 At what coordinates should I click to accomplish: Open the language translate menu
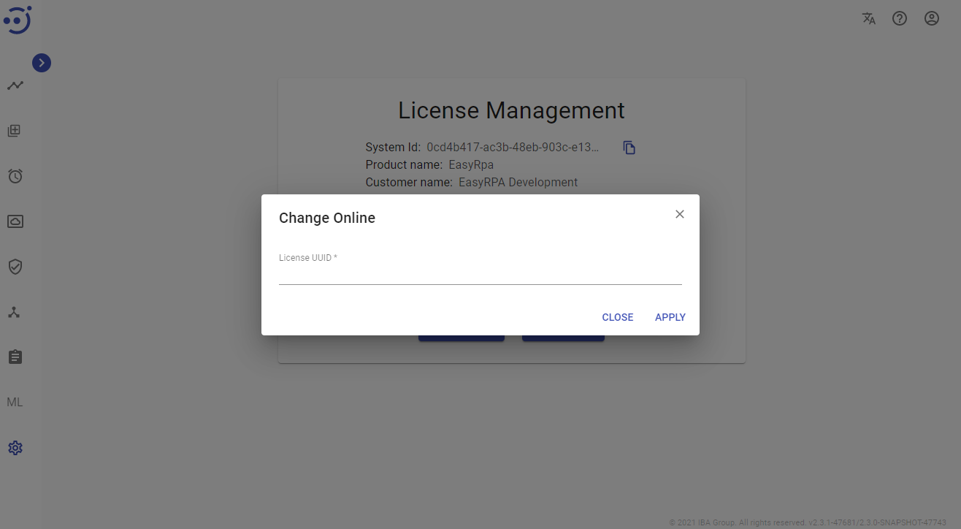[868, 19]
